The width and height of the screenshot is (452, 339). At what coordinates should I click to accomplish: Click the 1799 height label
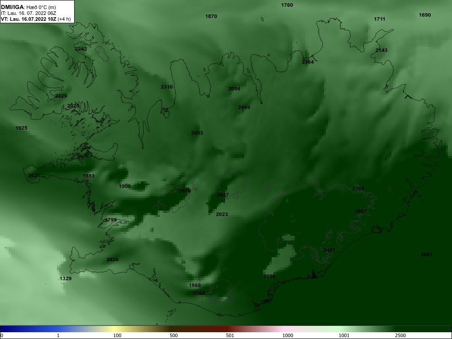(111, 220)
